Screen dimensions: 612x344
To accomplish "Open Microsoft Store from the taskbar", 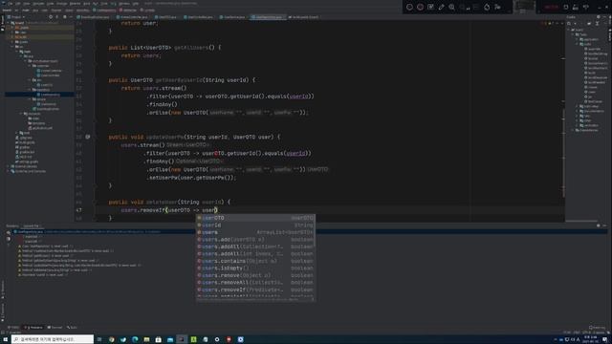I will tap(158, 339).
